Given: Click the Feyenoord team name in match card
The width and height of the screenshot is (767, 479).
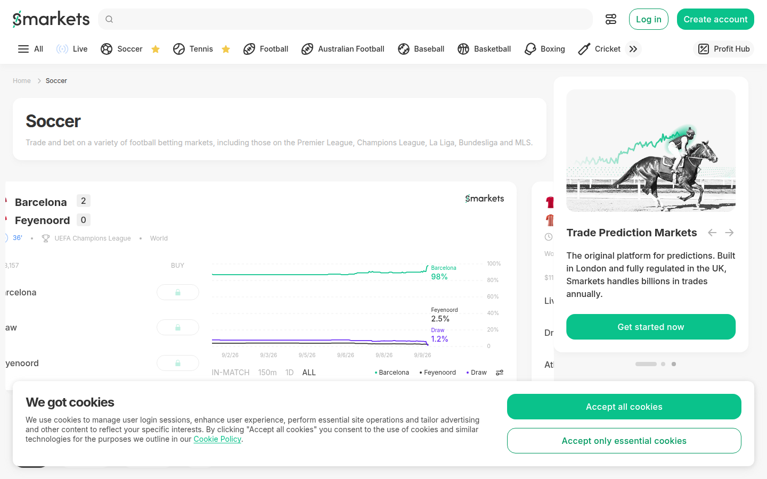Looking at the screenshot, I should pos(43,220).
